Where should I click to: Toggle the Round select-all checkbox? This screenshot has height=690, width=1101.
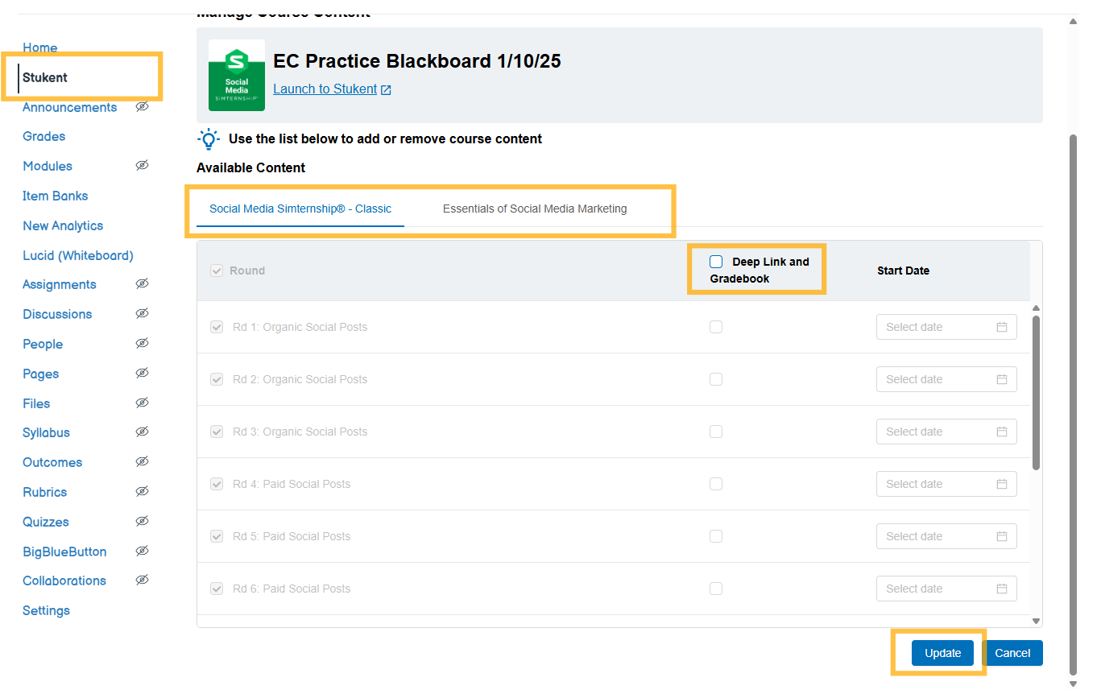(x=217, y=271)
